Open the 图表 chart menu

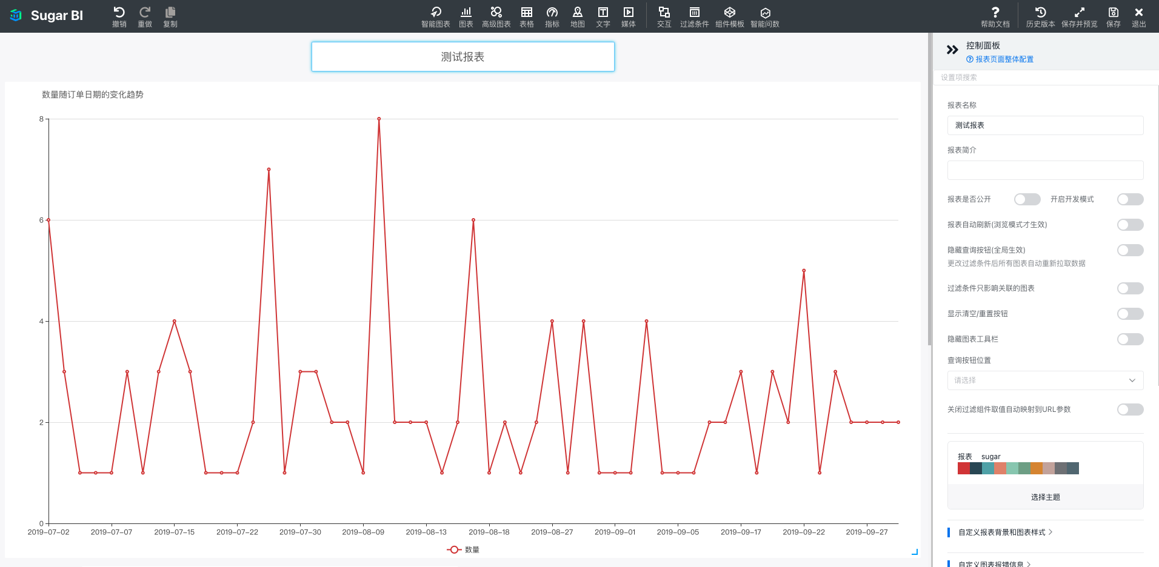pyautogui.click(x=466, y=16)
